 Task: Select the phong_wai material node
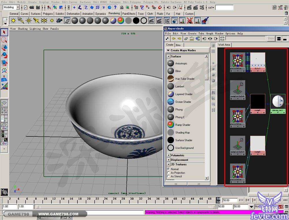coord(277,104)
